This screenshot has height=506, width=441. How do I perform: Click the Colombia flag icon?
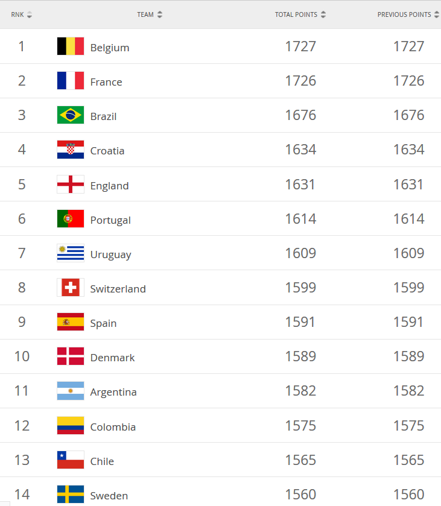pos(71,426)
